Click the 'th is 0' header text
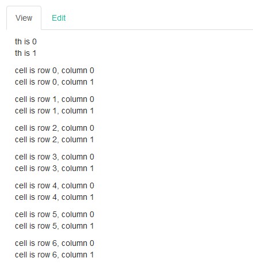This screenshot has height=273, width=253. coord(26,41)
